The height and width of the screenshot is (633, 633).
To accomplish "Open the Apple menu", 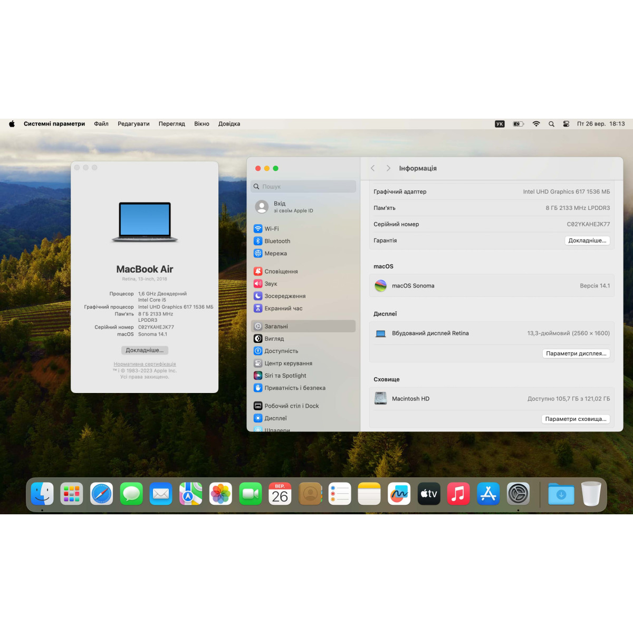I will click(x=12, y=124).
